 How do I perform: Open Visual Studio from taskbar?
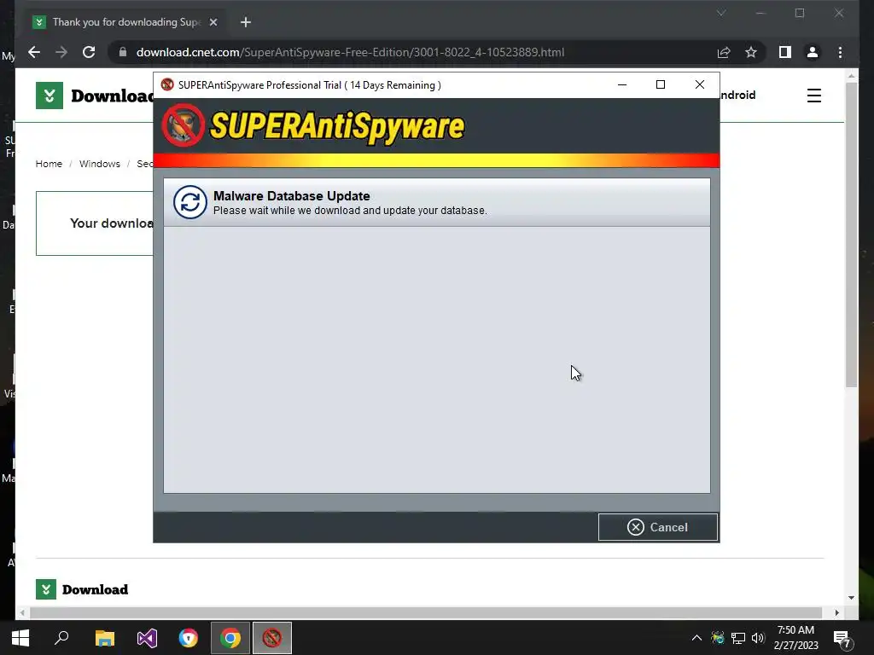click(x=147, y=638)
